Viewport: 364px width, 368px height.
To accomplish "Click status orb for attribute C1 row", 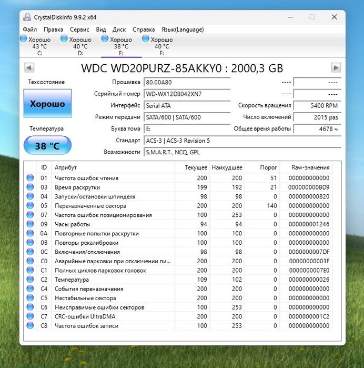I will (30, 270).
